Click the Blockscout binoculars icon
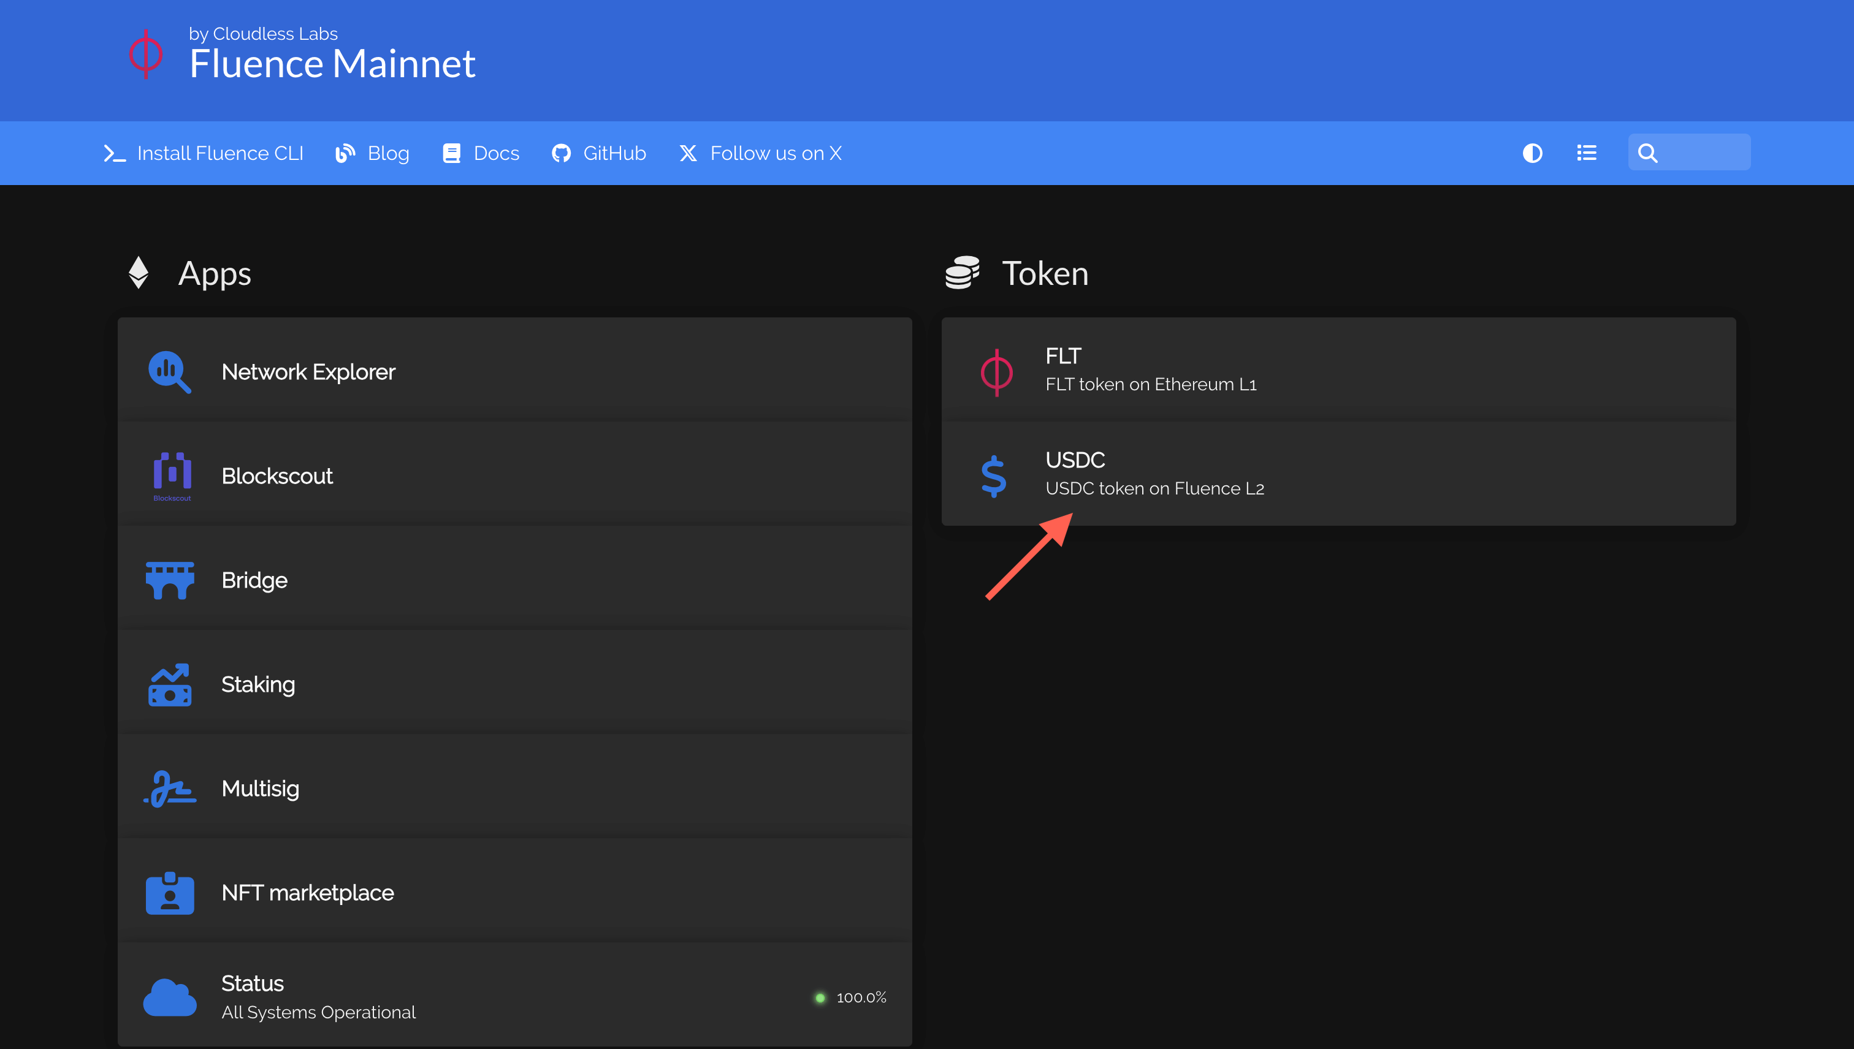The width and height of the screenshot is (1854, 1049). [170, 475]
